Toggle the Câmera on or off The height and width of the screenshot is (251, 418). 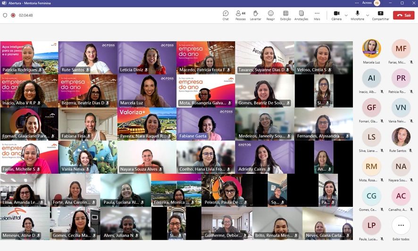tap(336, 15)
